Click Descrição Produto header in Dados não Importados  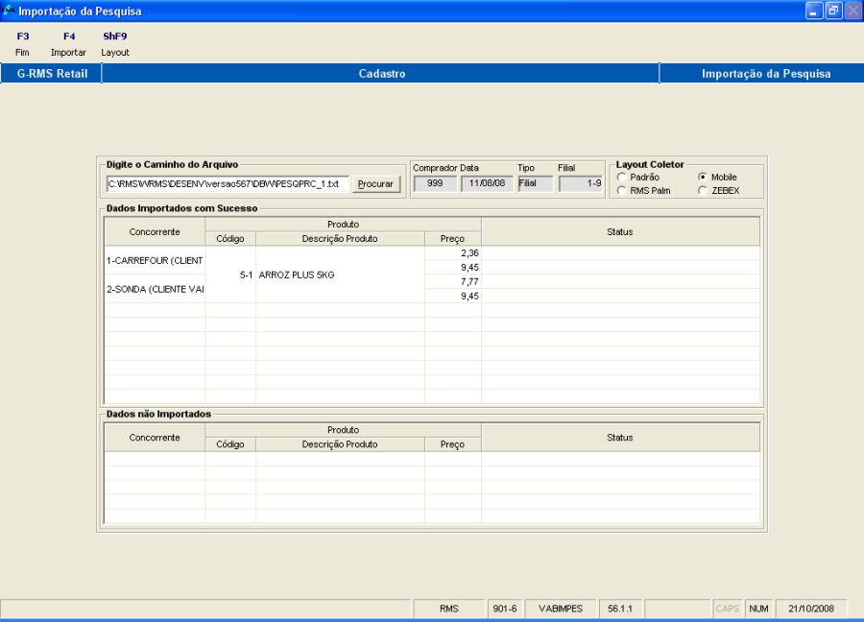pos(340,444)
